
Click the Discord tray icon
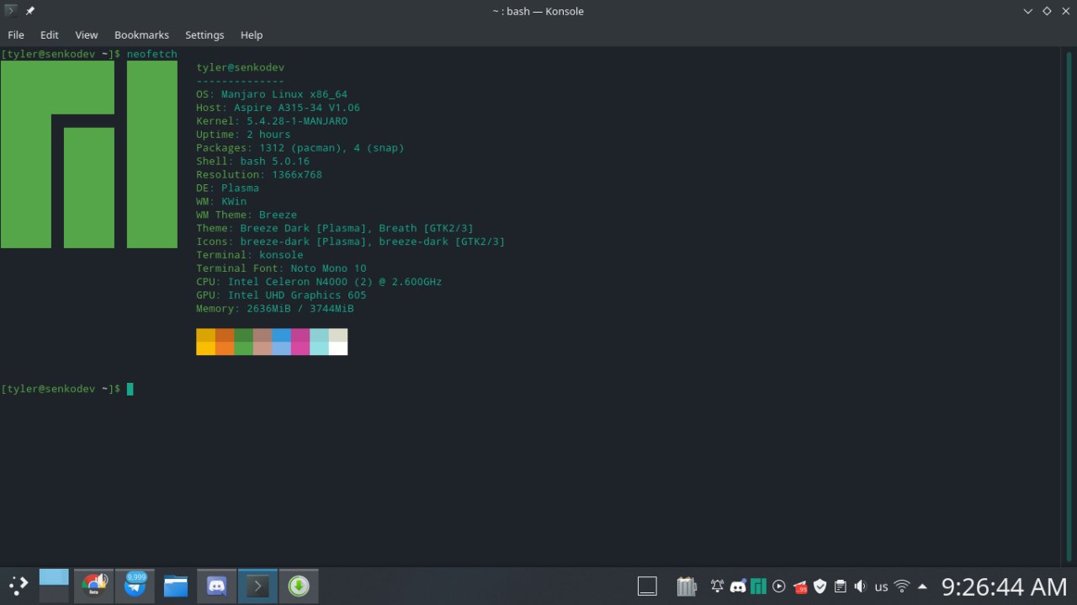click(x=738, y=586)
